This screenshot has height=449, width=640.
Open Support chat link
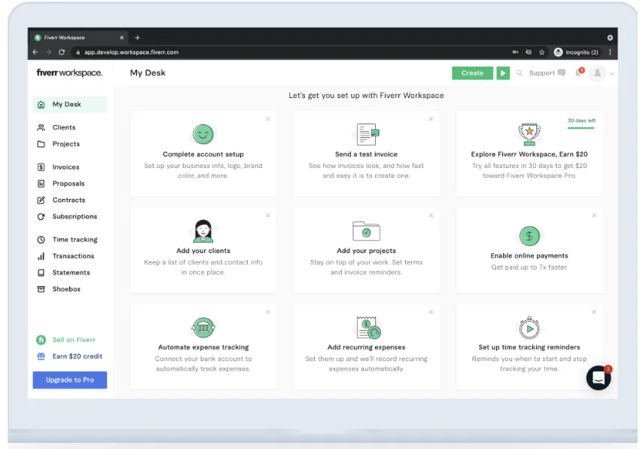point(547,73)
